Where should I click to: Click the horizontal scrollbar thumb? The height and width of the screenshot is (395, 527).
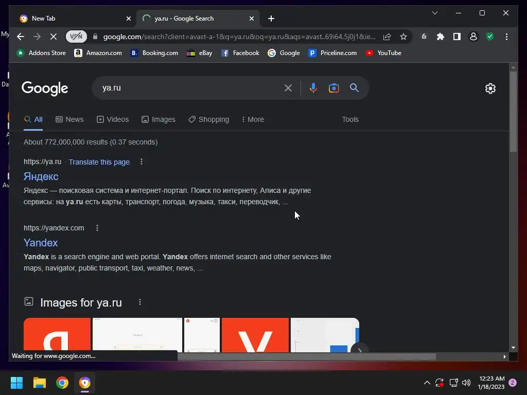point(307,356)
